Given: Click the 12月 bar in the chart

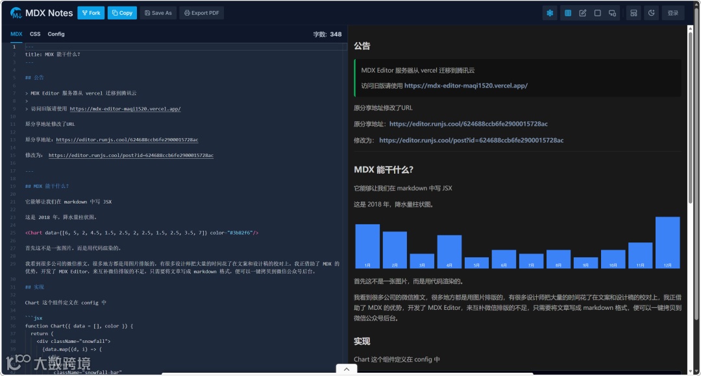Looking at the screenshot, I should [667, 242].
